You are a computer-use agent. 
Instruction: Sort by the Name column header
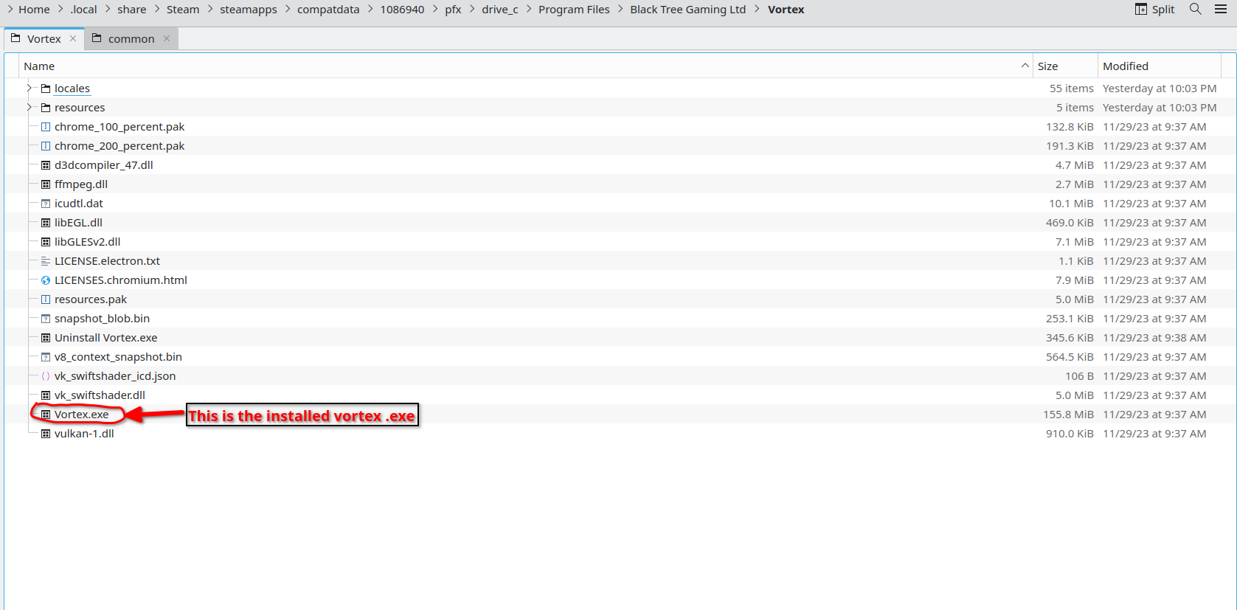tap(525, 66)
